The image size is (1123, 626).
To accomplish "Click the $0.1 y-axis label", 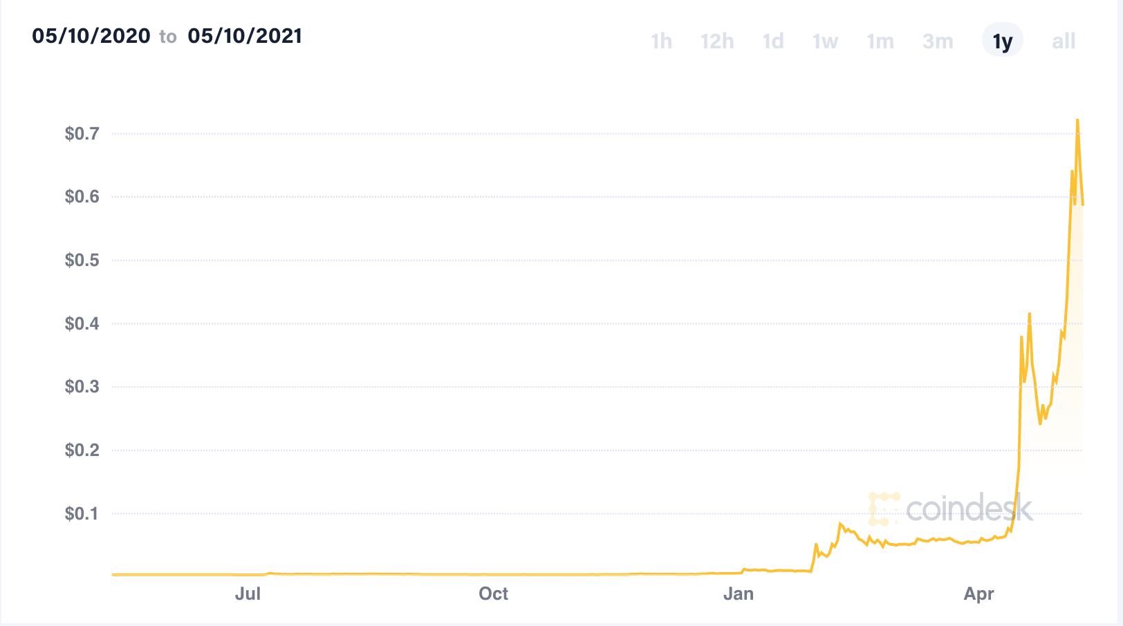I will pos(82,513).
